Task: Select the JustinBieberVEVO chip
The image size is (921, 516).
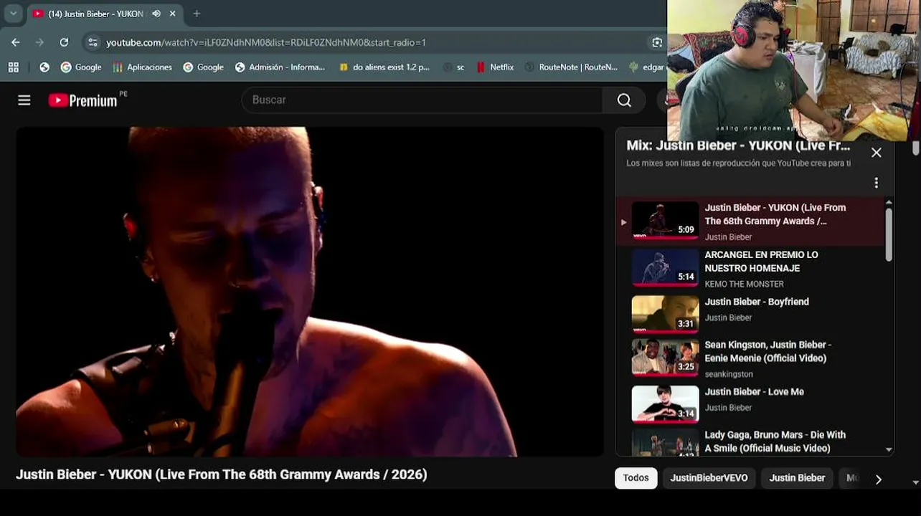Action: click(x=709, y=478)
